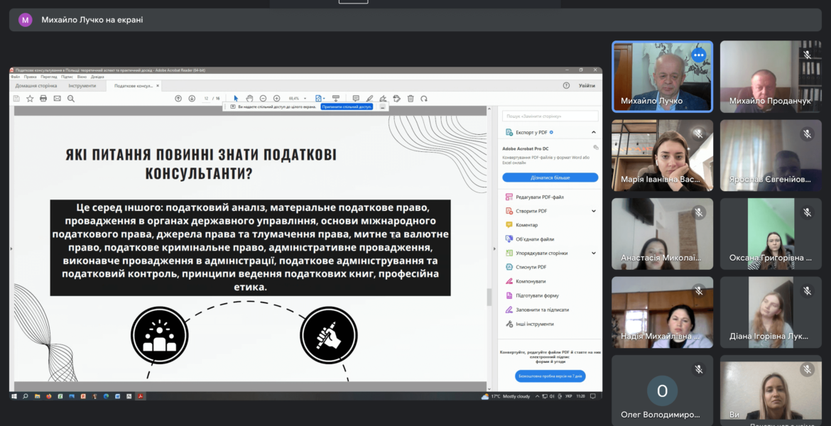
Task: Click the muted mic icon on Анастасія Миколаївна's tile
Action: pos(699,212)
